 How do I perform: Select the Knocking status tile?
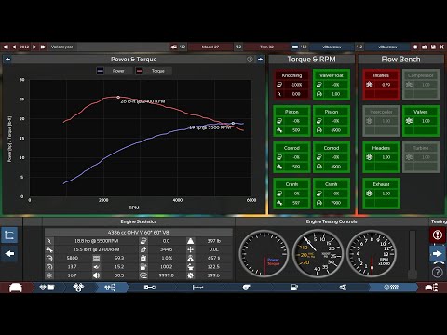[291, 85]
